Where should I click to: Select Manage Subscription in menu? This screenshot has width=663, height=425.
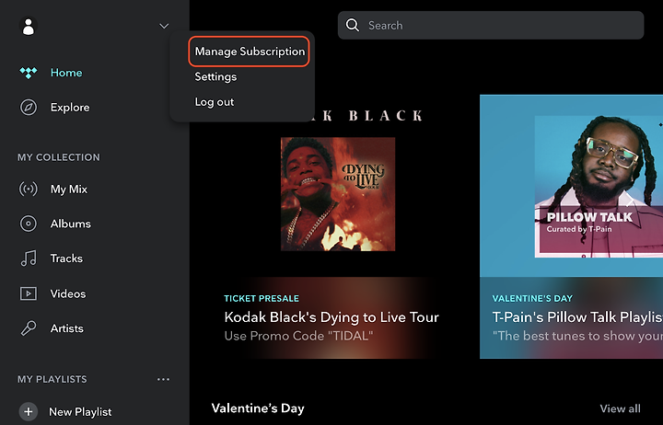250,52
